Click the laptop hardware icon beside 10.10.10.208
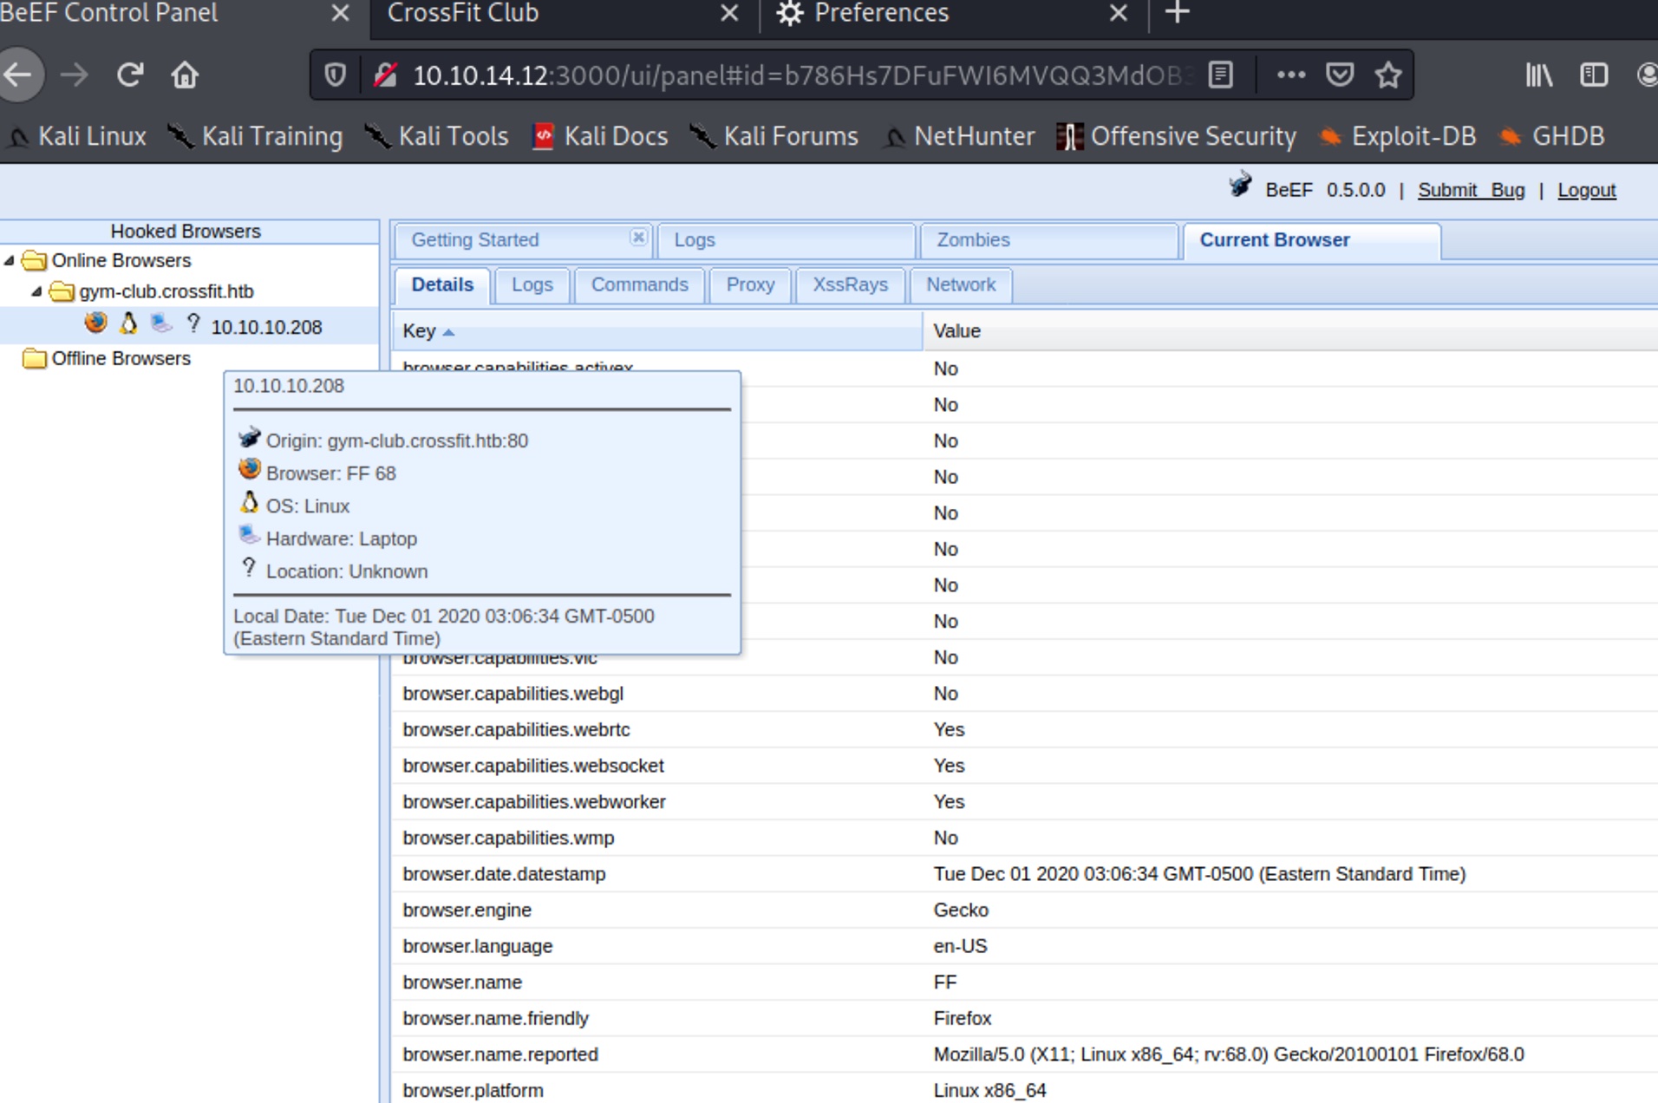This screenshot has width=1658, height=1103. [161, 323]
